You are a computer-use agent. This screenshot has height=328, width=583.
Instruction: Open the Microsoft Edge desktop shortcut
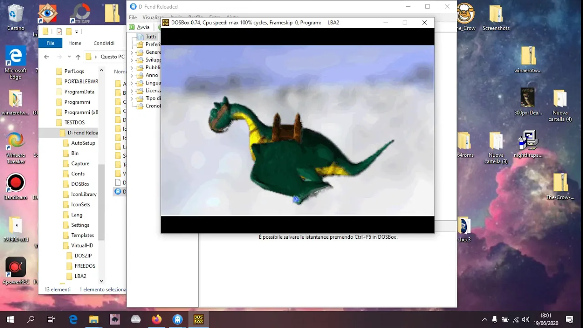15,63
